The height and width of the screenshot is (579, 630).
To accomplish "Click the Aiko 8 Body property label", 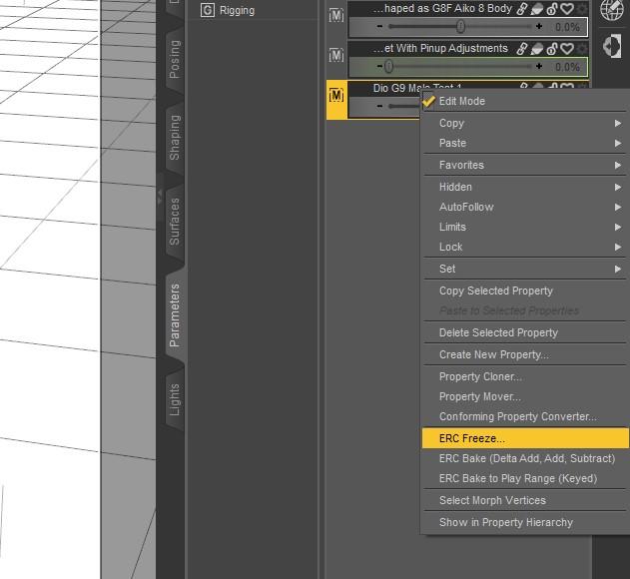I will point(442,8).
